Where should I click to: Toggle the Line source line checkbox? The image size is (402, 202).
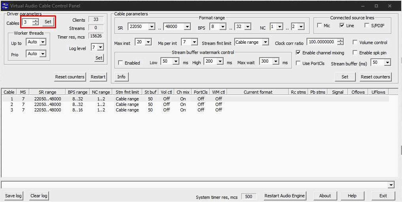pyautogui.click(x=342, y=26)
